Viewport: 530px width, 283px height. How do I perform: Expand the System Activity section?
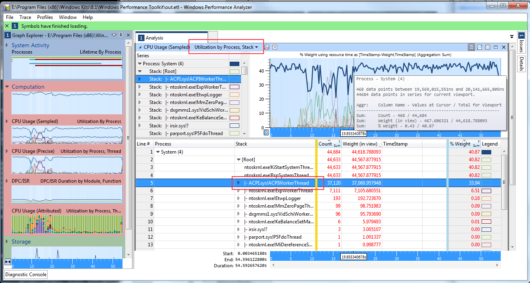pyautogui.click(x=7, y=45)
